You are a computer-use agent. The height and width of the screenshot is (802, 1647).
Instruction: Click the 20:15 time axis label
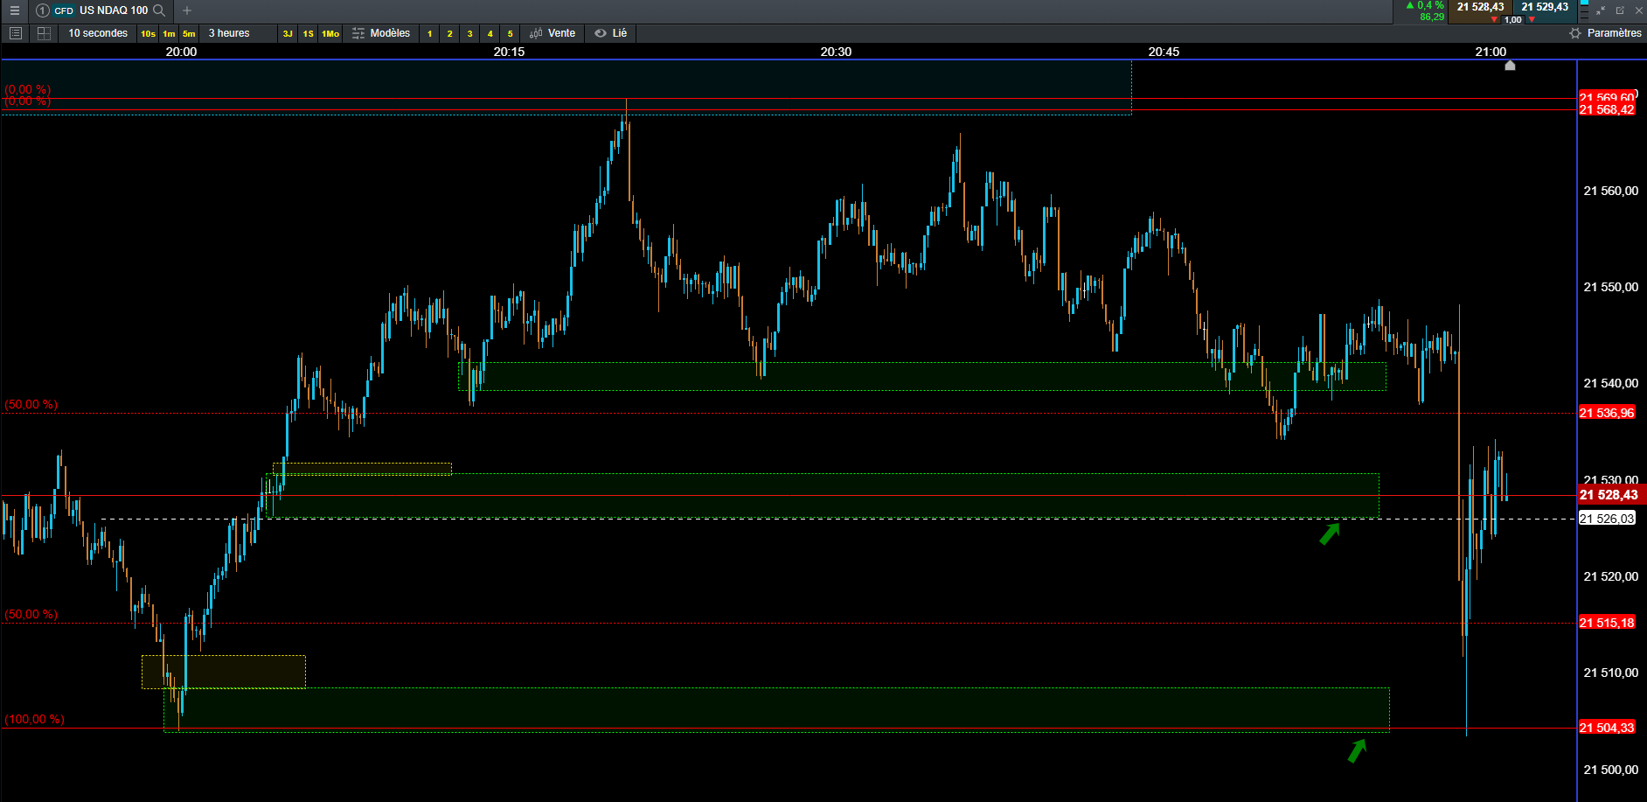tap(509, 52)
